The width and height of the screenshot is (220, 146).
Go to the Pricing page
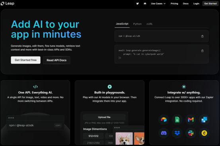pyautogui.click(x=174, y=4)
